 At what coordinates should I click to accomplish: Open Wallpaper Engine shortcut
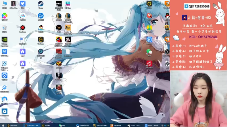(5, 65)
